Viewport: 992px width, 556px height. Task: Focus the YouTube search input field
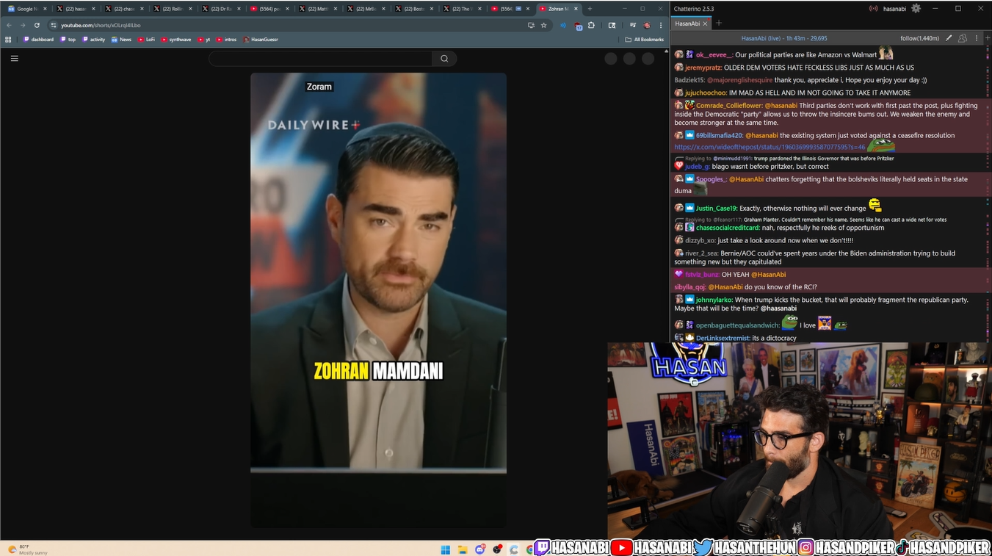(321, 59)
